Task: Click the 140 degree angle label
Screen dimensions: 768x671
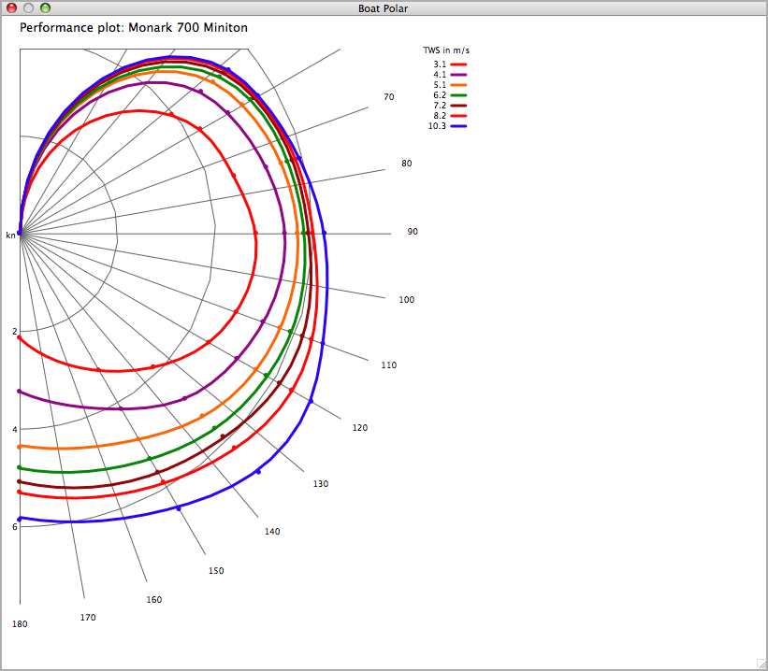Action: pyautogui.click(x=272, y=532)
